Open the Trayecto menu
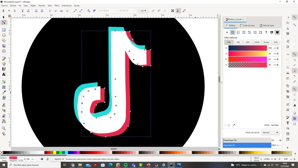 [x=42, y=6]
